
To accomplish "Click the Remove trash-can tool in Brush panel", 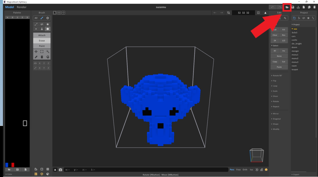I will (x=42, y=57).
